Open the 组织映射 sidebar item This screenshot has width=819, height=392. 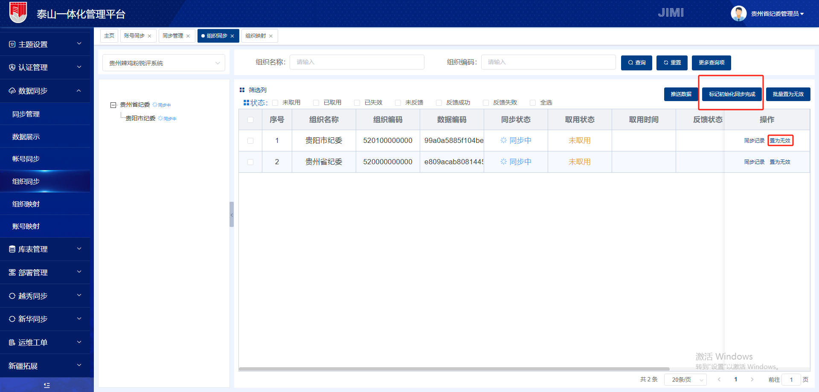(45, 204)
